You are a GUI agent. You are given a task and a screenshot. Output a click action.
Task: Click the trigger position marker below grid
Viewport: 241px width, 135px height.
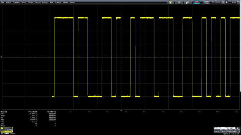pos(121,110)
